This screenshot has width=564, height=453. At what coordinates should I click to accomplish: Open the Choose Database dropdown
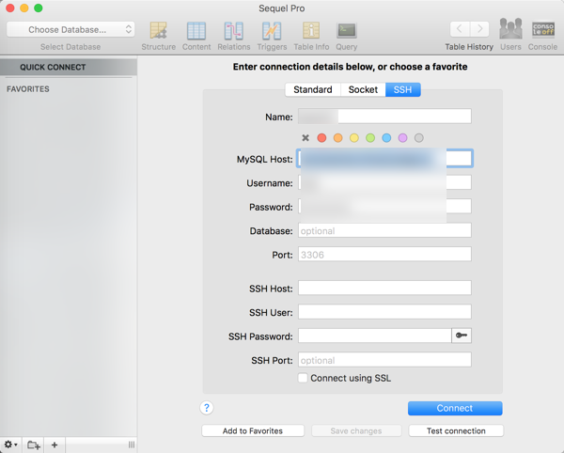click(x=70, y=29)
